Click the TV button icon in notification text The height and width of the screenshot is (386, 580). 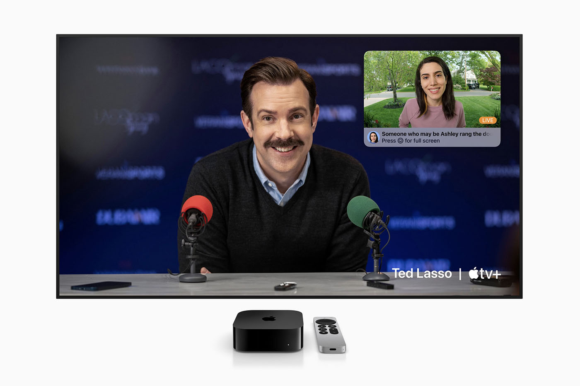pos(400,141)
